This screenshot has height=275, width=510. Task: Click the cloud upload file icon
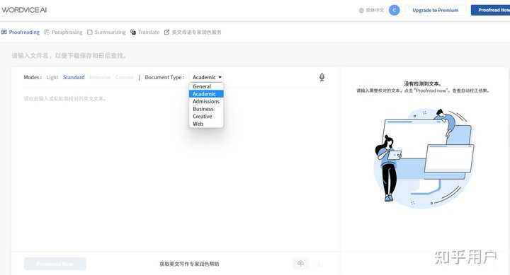pos(300,263)
